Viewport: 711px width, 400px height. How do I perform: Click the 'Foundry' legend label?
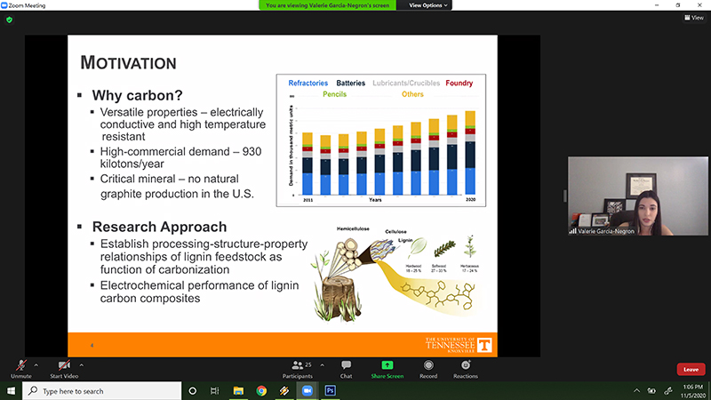click(x=459, y=83)
